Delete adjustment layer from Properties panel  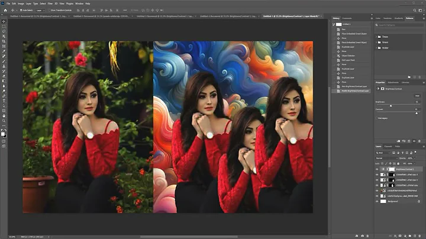pyautogui.click(x=419, y=141)
